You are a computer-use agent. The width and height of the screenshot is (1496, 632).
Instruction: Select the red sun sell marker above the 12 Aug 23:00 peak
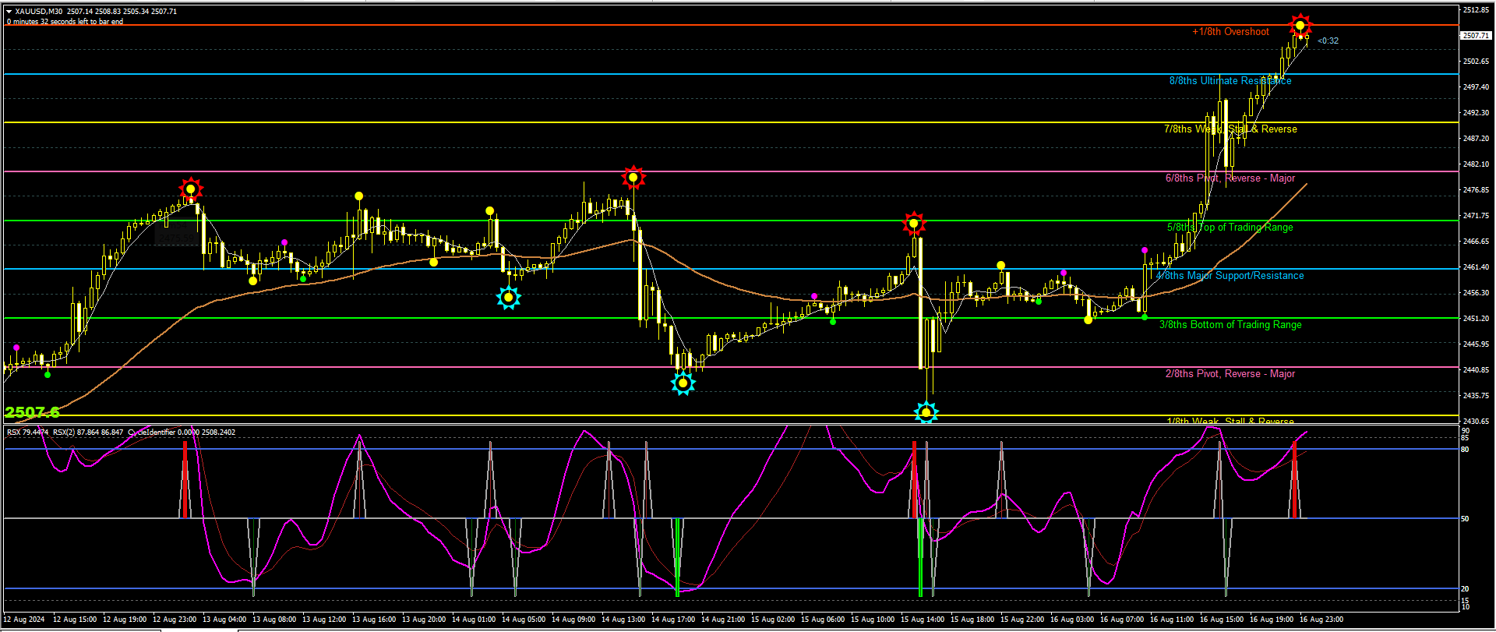click(x=191, y=189)
